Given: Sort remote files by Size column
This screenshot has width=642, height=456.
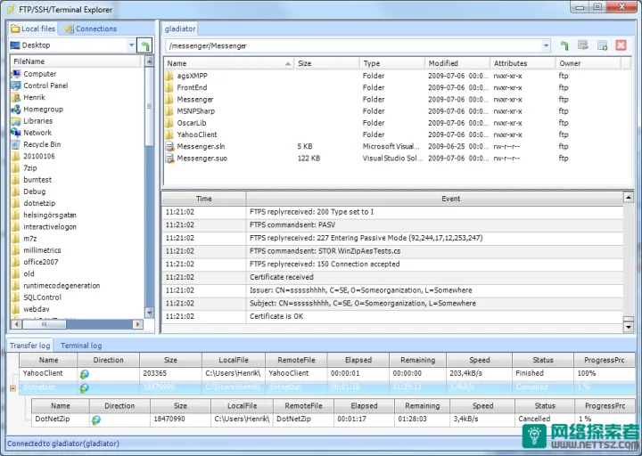Looking at the screenshot, I should pyautogui.click(x=326, y=63).
